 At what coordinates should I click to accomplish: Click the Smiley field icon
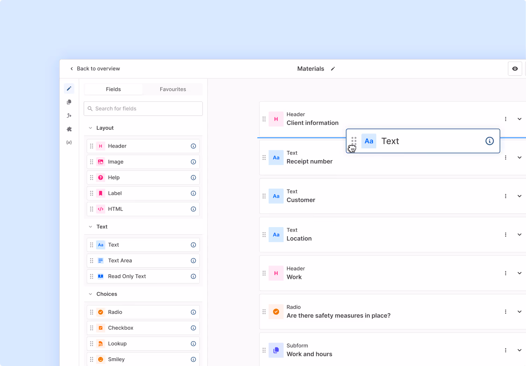(x=101, y=359)
